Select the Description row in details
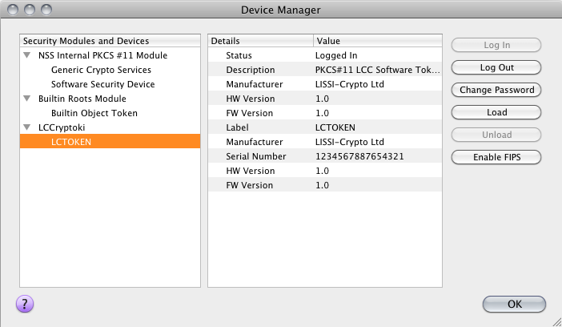The height and width of the screenshot is (327, 562). pyautogui.click(x=325, y=70)
